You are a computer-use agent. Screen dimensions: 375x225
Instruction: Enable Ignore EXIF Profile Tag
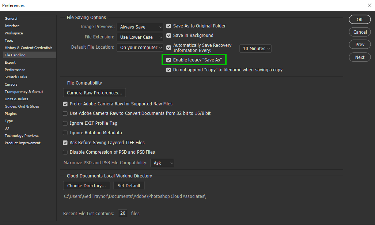coord(65,123)
